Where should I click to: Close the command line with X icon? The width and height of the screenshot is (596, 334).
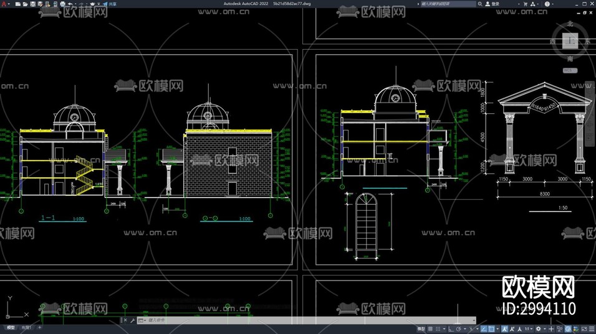point(125,320)
